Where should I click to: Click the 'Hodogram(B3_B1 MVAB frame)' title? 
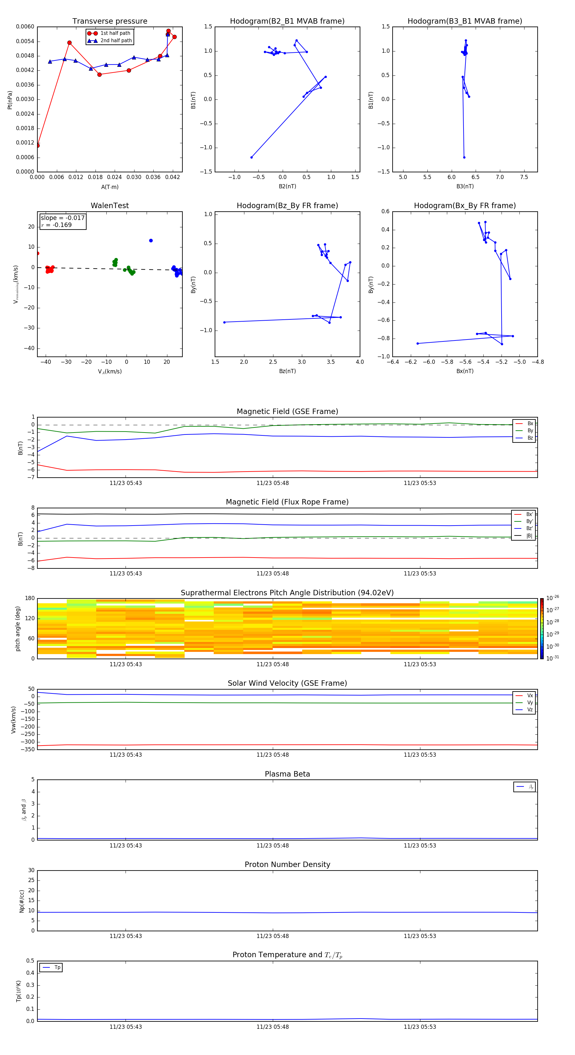(x=465, y=21)
